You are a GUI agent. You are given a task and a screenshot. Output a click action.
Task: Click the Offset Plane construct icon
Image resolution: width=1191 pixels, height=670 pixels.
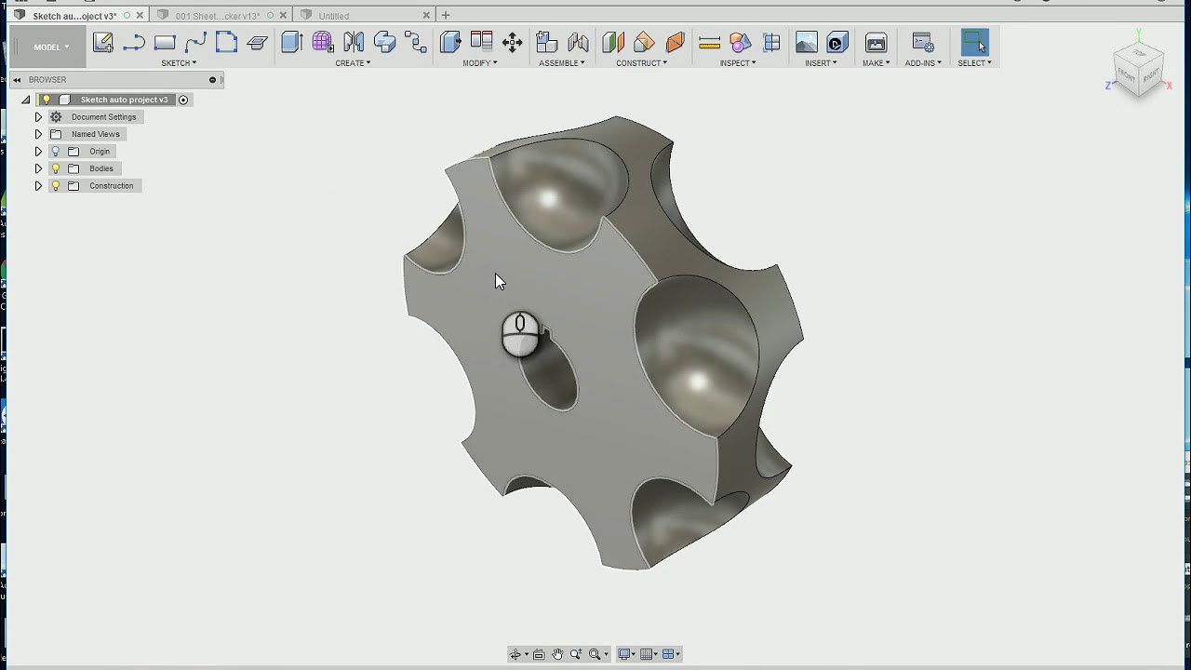pos(612,43)
